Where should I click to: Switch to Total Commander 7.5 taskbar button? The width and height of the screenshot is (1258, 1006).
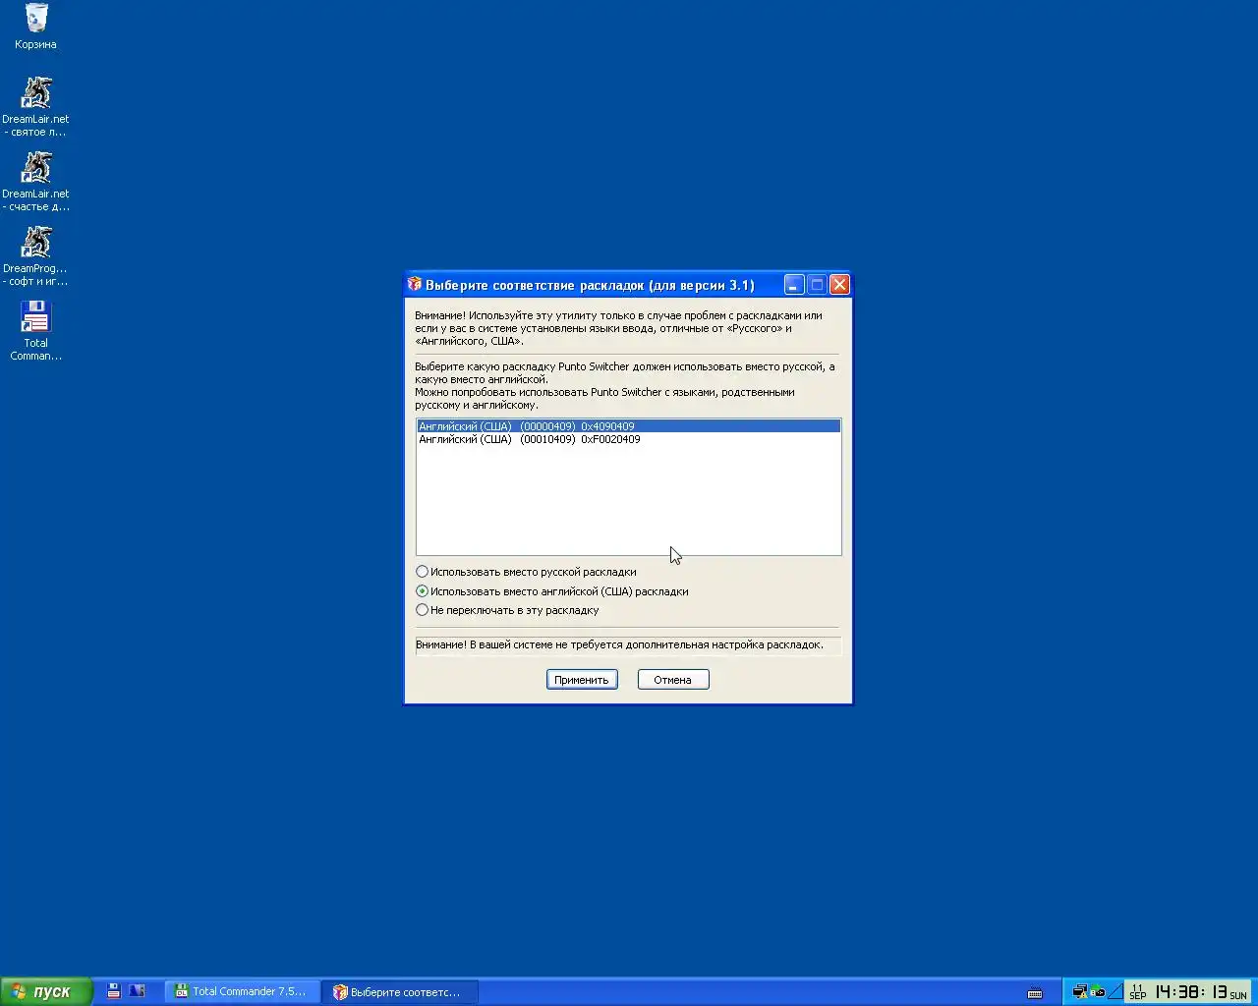click(242, 991)
